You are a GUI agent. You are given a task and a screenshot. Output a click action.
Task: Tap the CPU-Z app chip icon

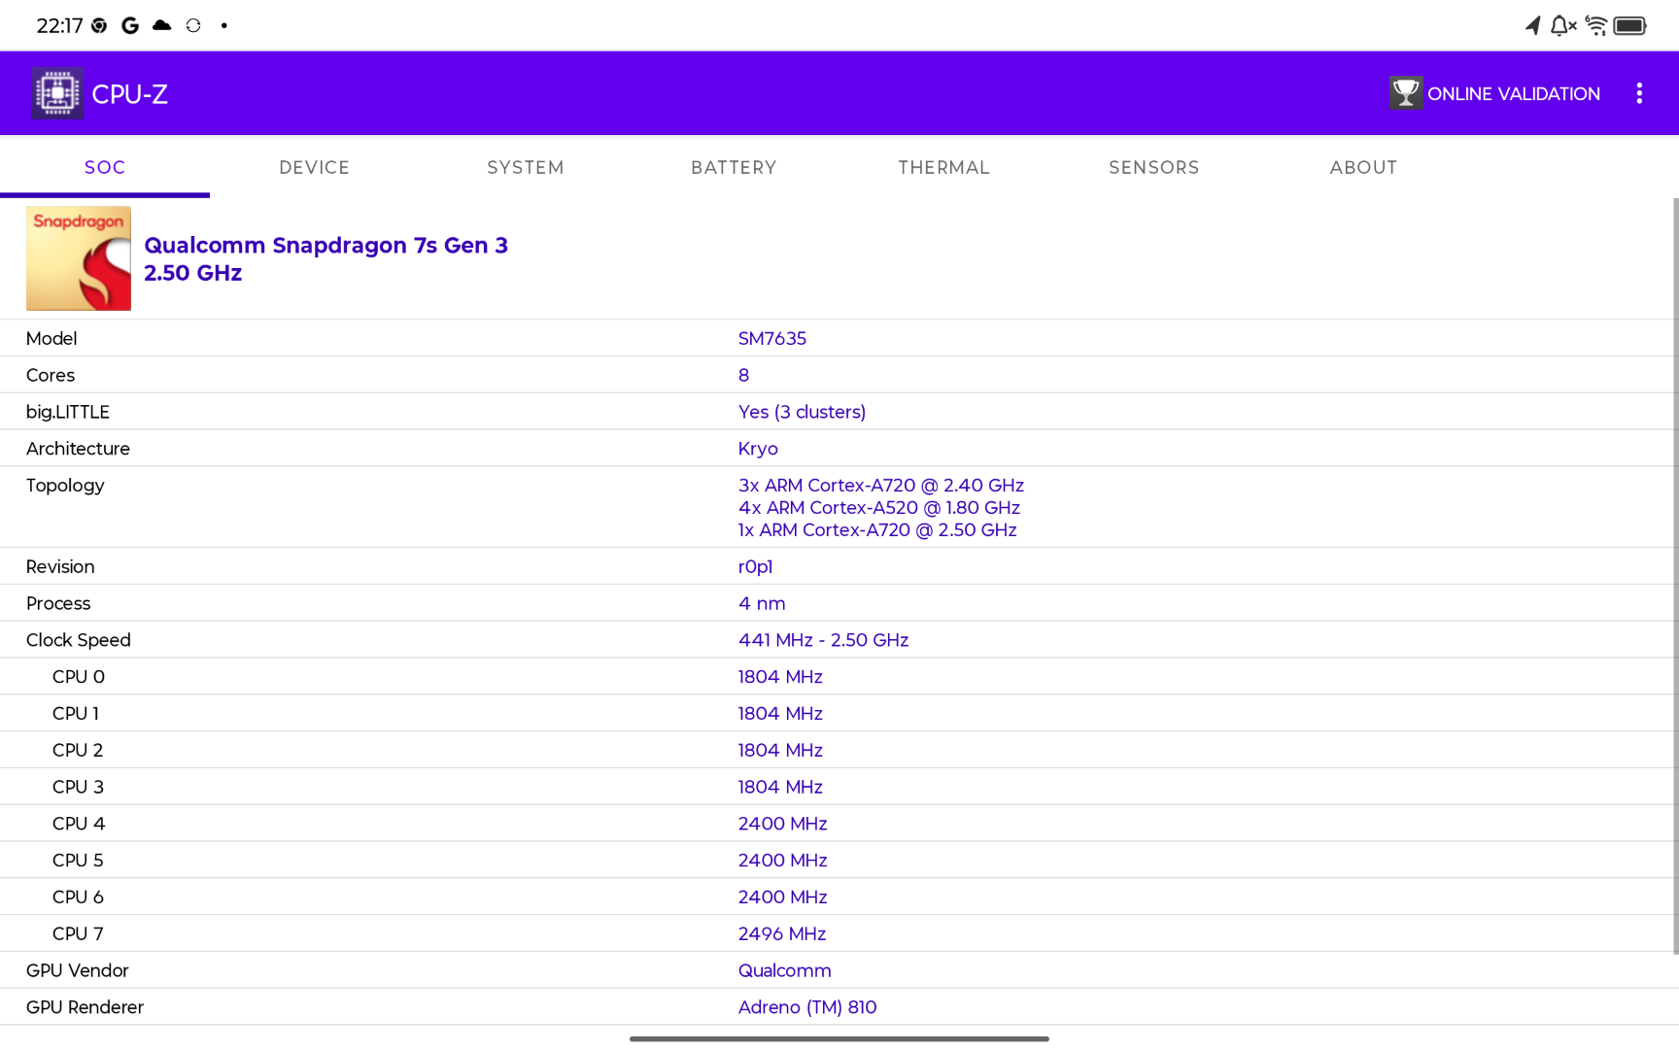[56, 93]
